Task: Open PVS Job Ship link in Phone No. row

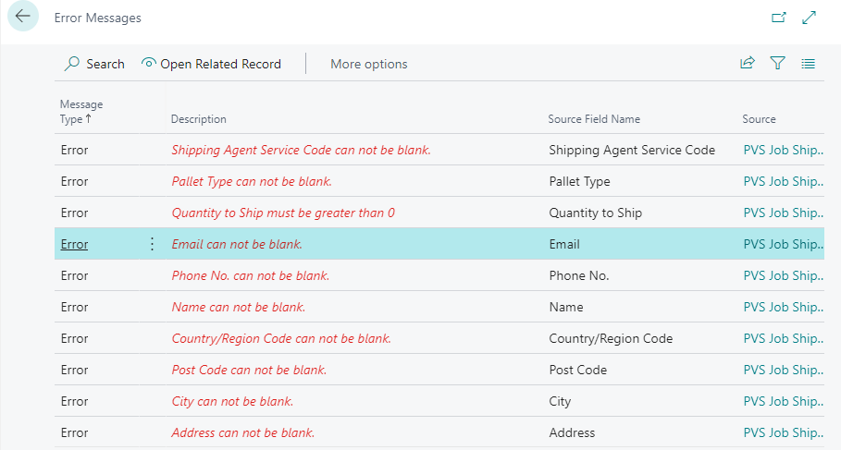Action: tap(783, 276)
